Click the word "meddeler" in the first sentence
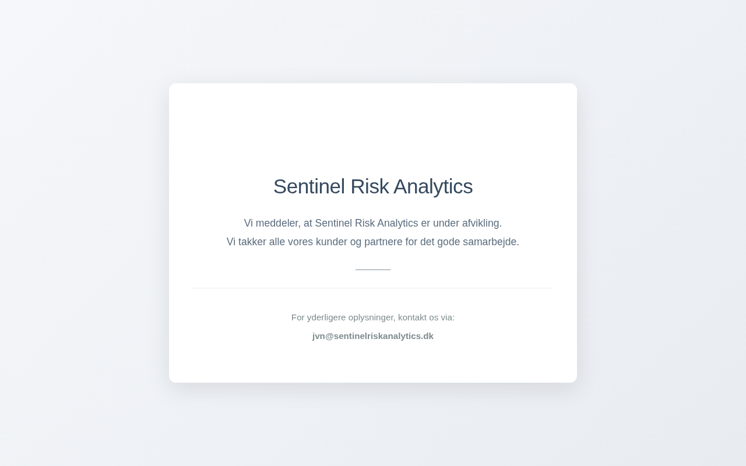746x466 pixels. click(277, 223)
